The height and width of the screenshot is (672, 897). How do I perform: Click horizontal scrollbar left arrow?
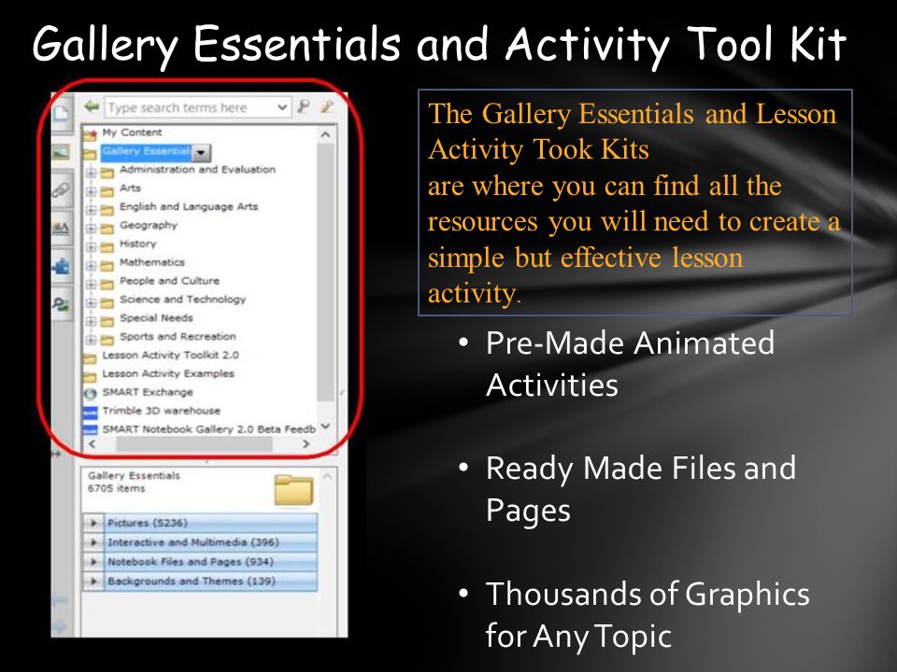pyautogui.click(x=93, y=444)
